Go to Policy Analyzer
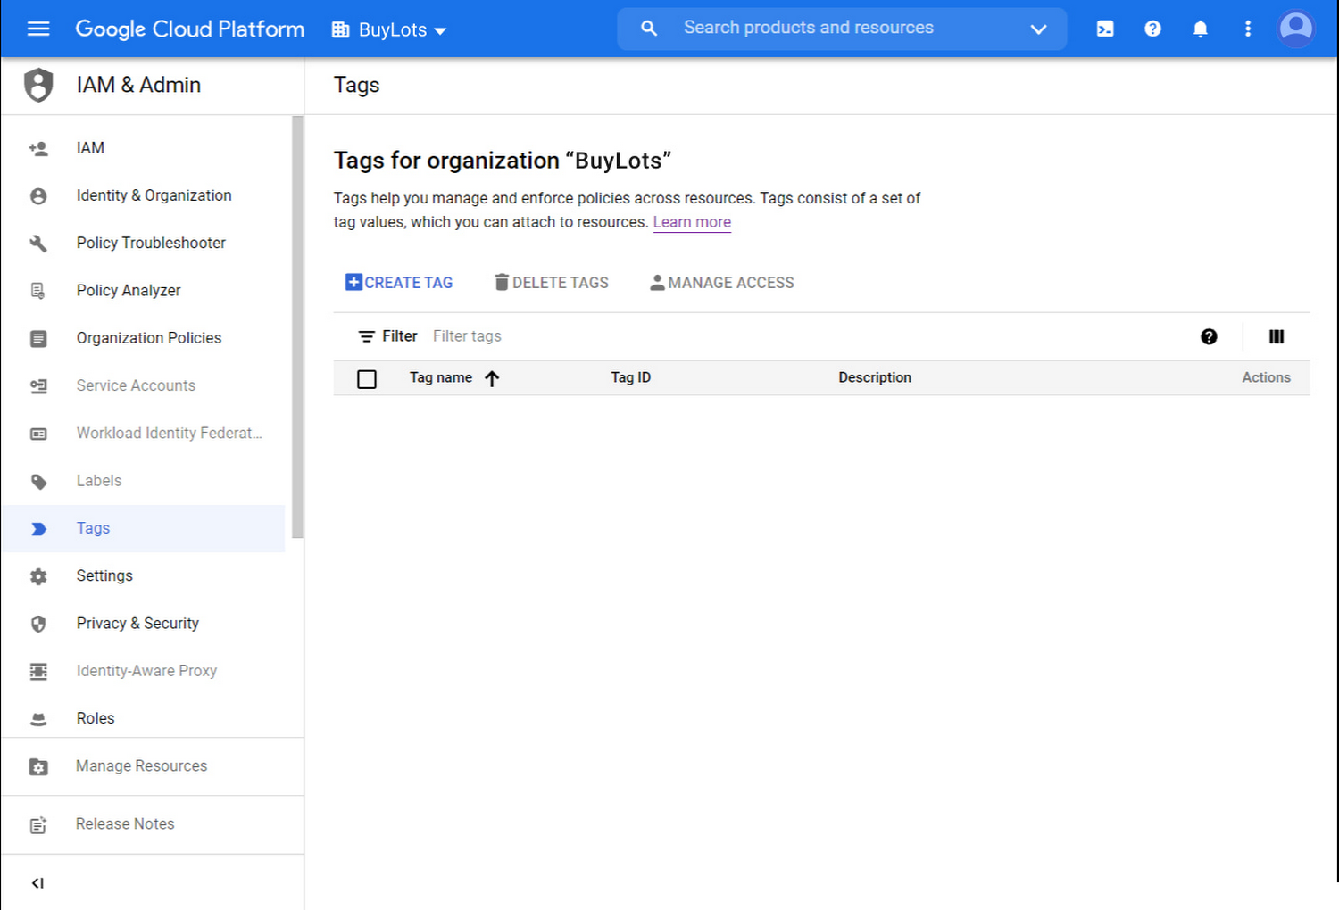 [x=129, y=290]
